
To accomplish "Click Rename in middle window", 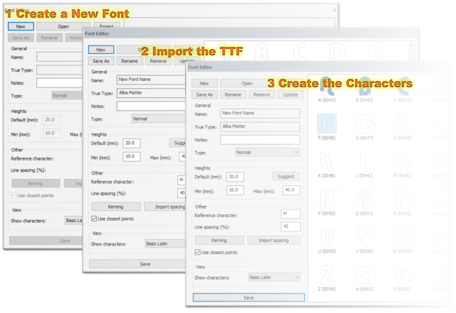I will pyautogui.click(x=129, y=61).
